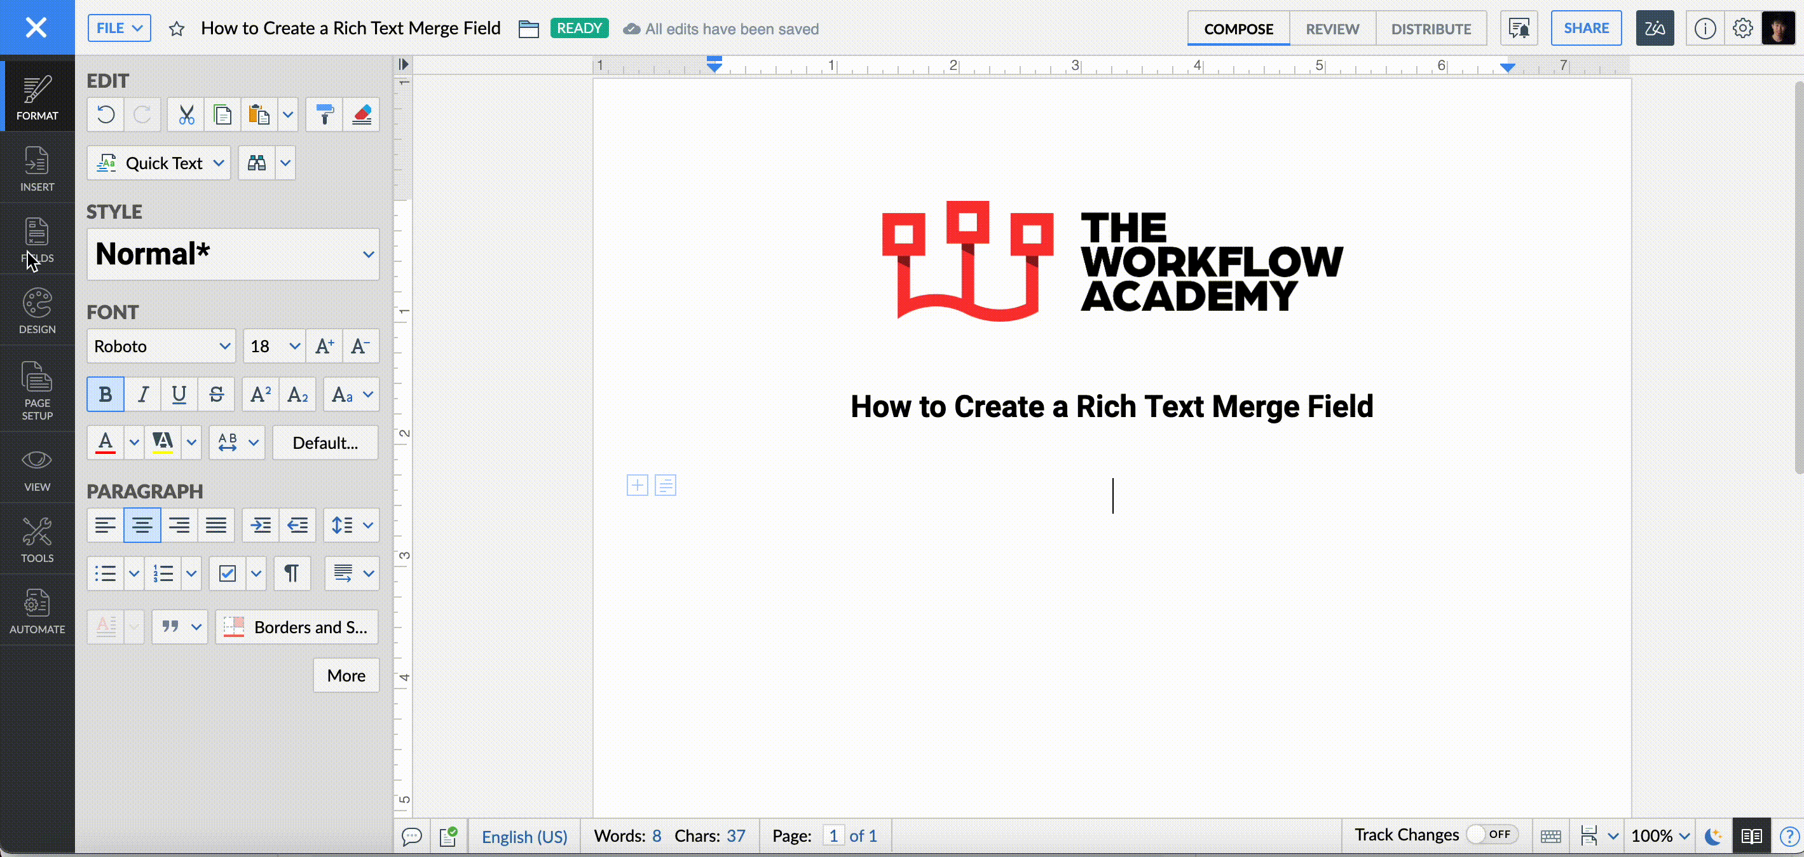Click the Undo icon
Image resolution: width=1804 pixels, height=857 pixels.
tap(106, 114)
